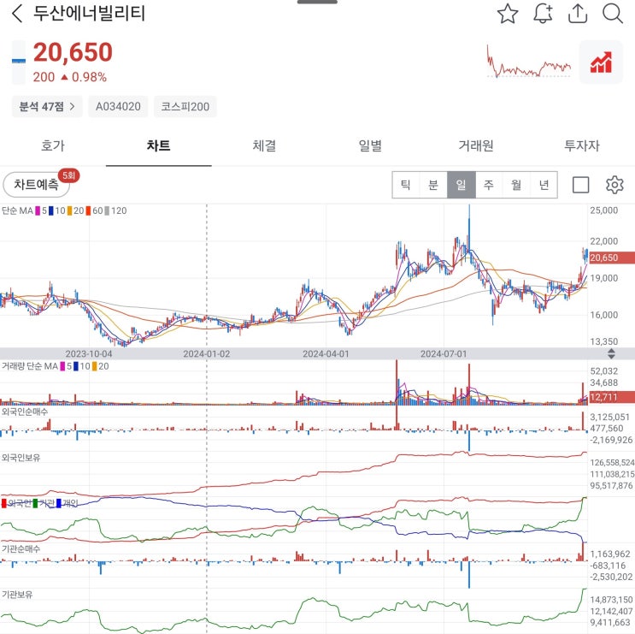Tap the 0.98% change percentage
635x634 pixels.
(89, 77)
